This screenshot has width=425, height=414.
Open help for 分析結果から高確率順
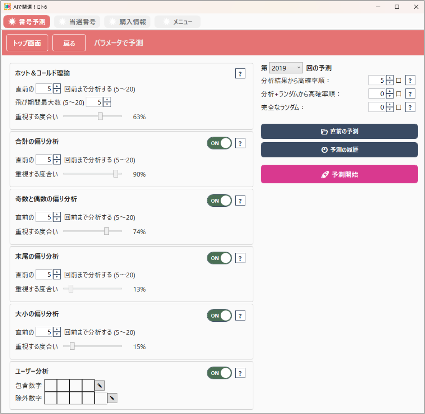(410, 80)
